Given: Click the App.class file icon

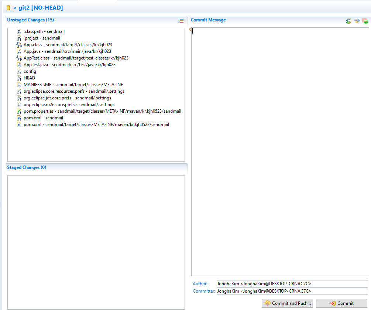Looking at the screenshot, I should [19, 45].
